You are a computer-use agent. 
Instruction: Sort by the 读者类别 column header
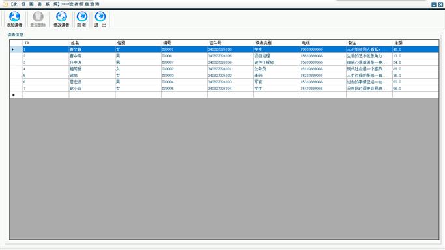point(277,43)
